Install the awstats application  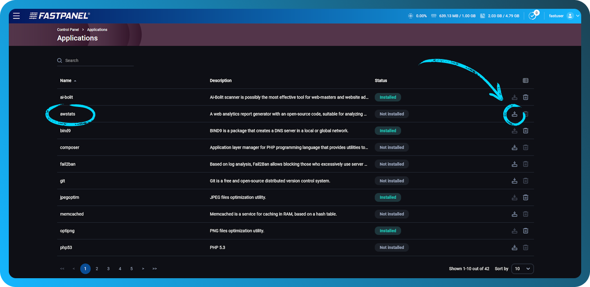pyautogui.click(x=514, y=114)
